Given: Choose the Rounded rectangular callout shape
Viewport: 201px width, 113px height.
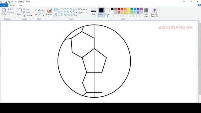Looking at the screenshot, I should point(68,15).
